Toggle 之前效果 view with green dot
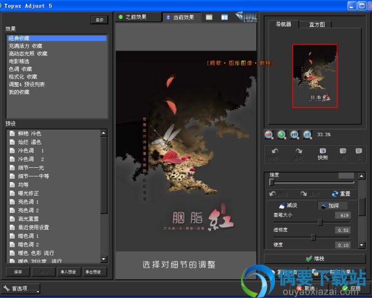The width and height of the screenshot is (372, 298). coord(138,17)
